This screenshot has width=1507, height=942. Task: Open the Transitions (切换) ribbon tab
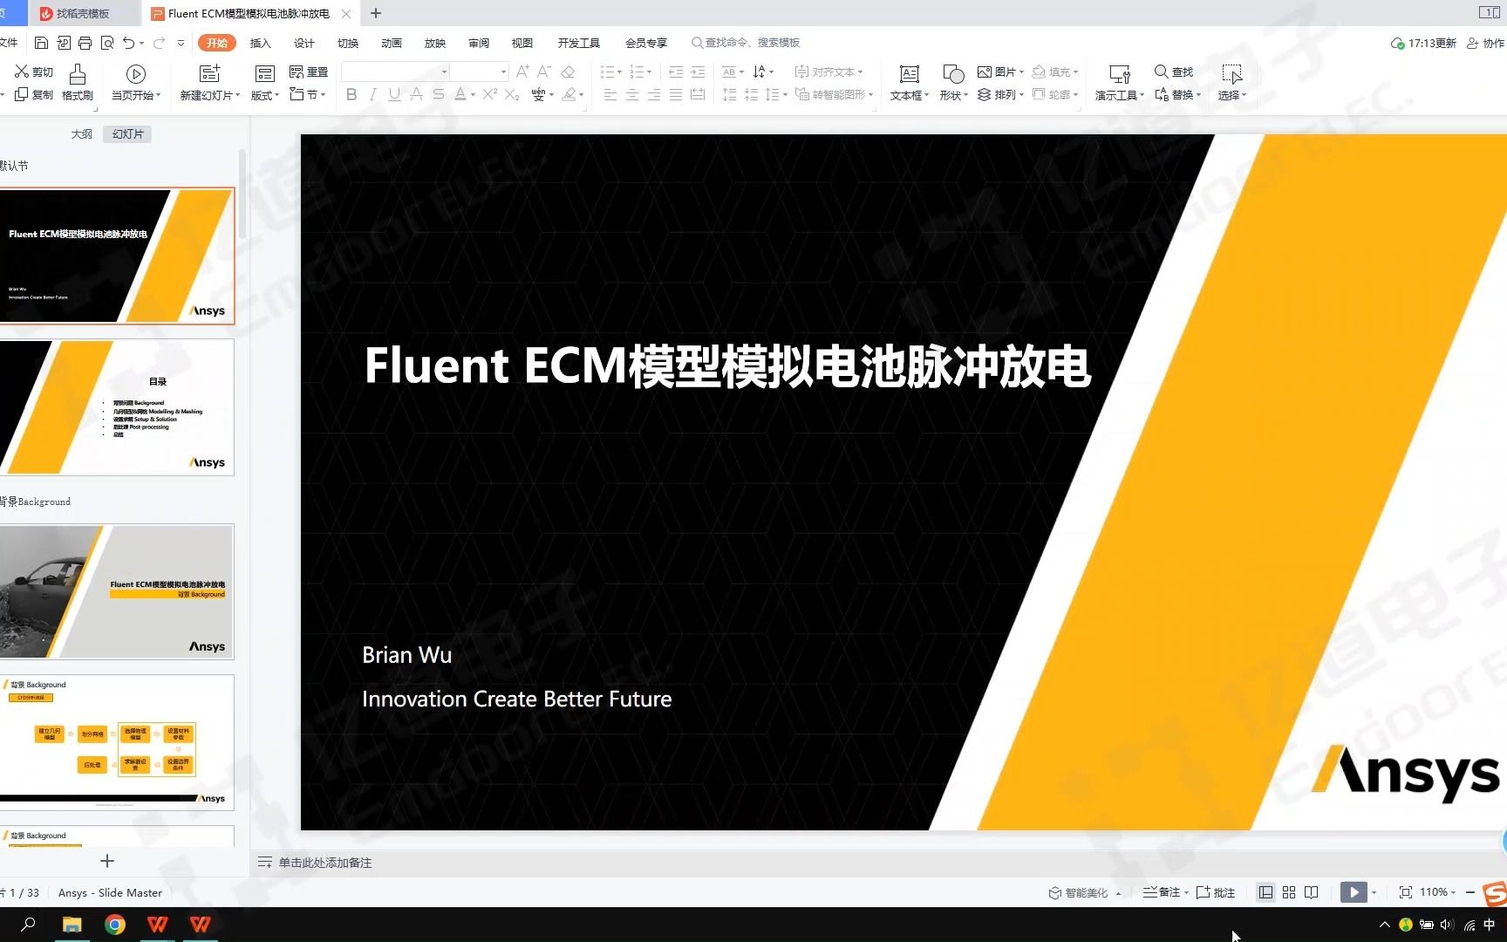point(347,43)
